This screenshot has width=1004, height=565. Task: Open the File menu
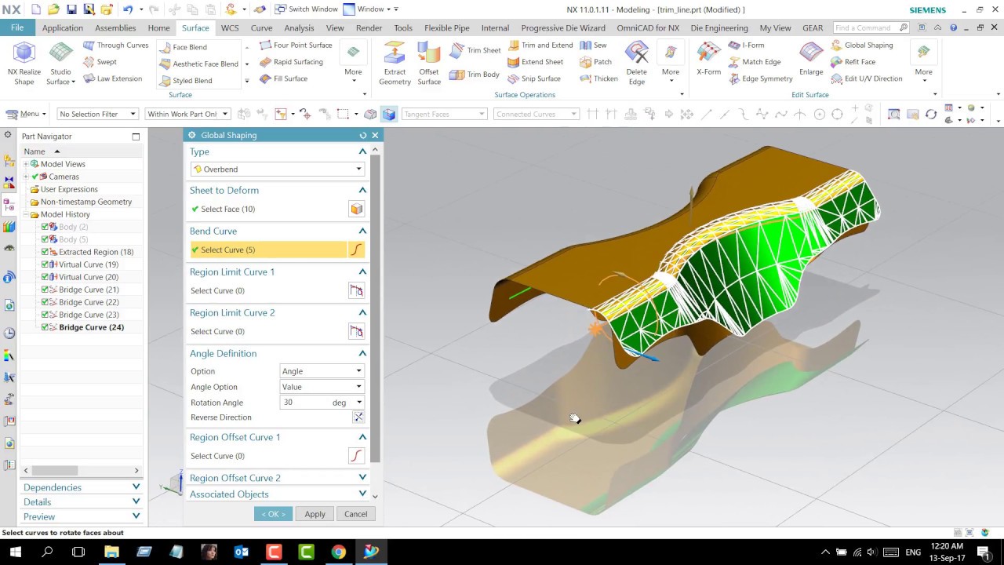pyautogui.click(x=17, y=27)
